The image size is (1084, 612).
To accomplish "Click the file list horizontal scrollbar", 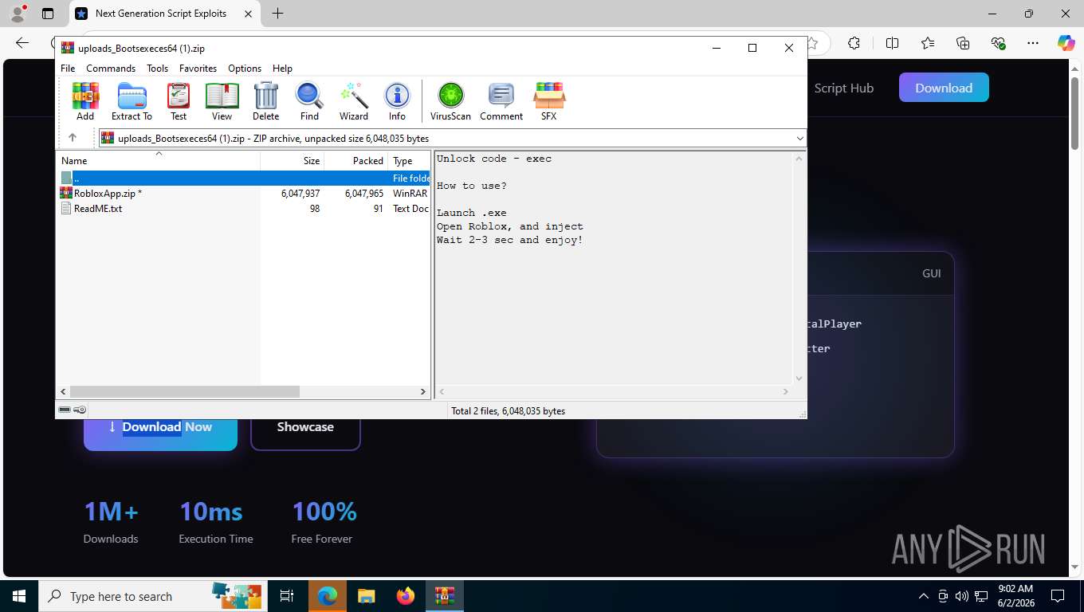I will (x=184, y=391).
